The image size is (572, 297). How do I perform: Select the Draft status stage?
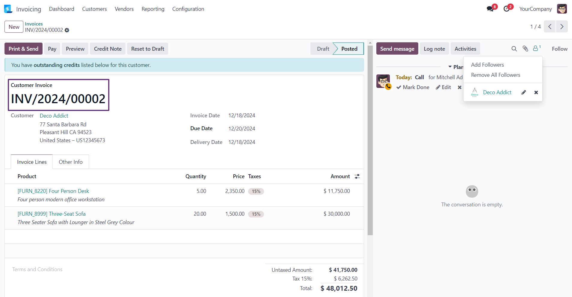pyautogui.click(x=323, y=49)
